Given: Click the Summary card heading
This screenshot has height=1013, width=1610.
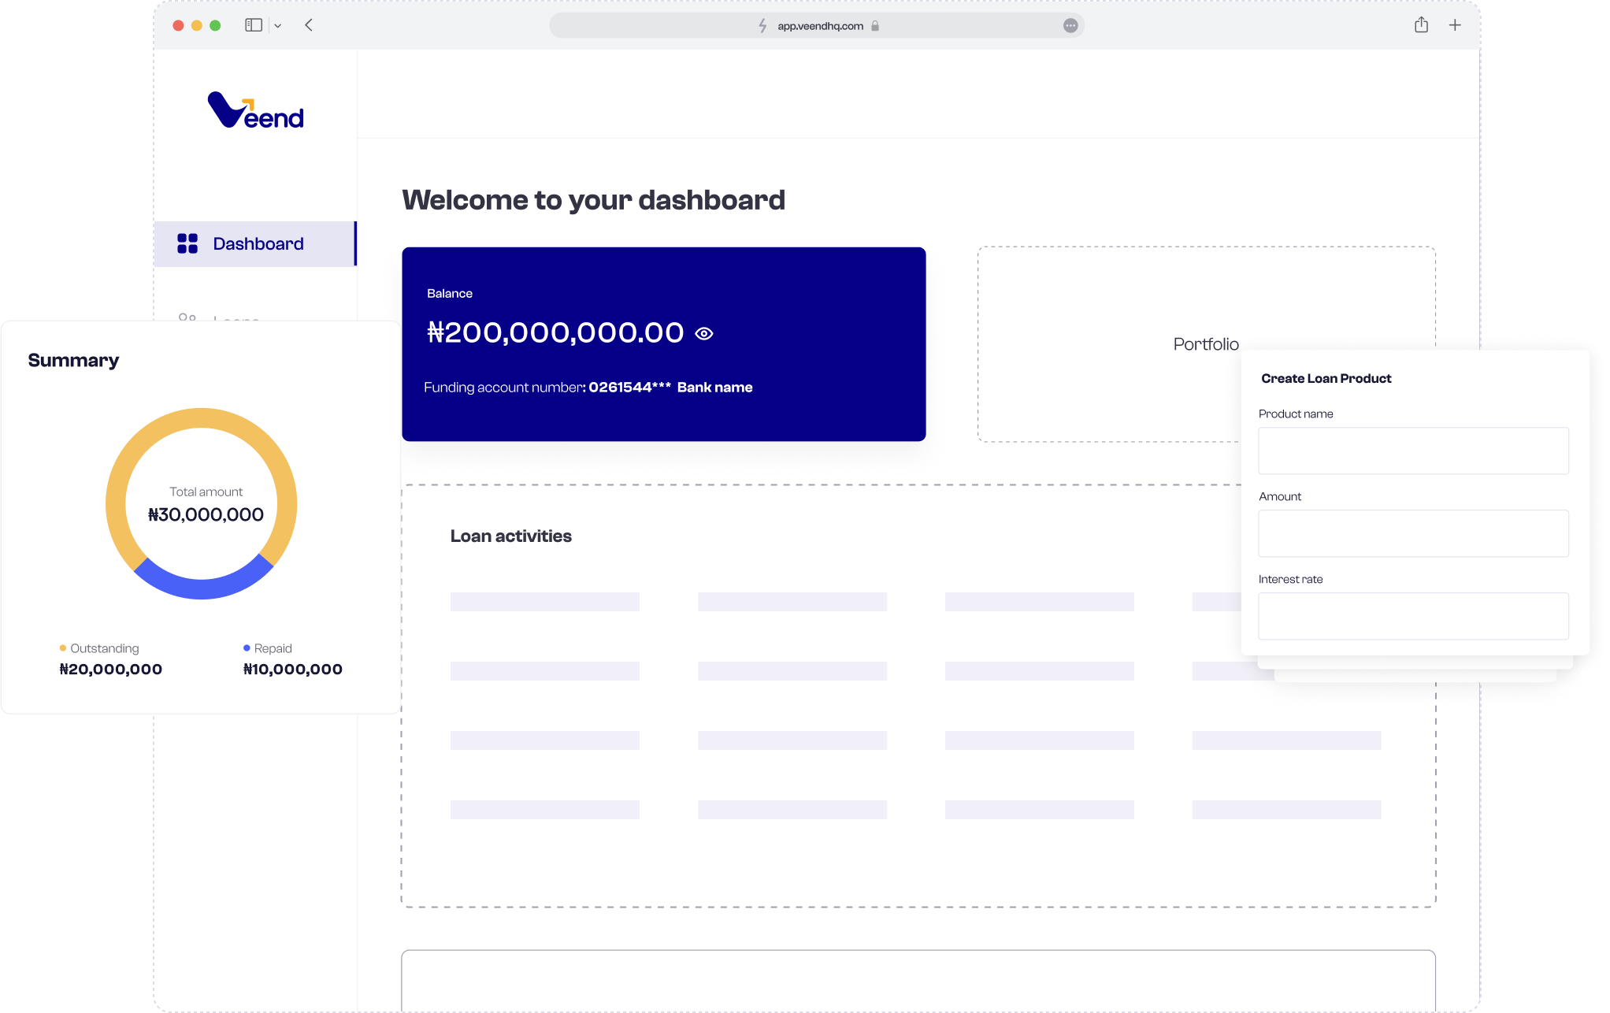Looking at the screenshot, I should (x=73, y=361).
